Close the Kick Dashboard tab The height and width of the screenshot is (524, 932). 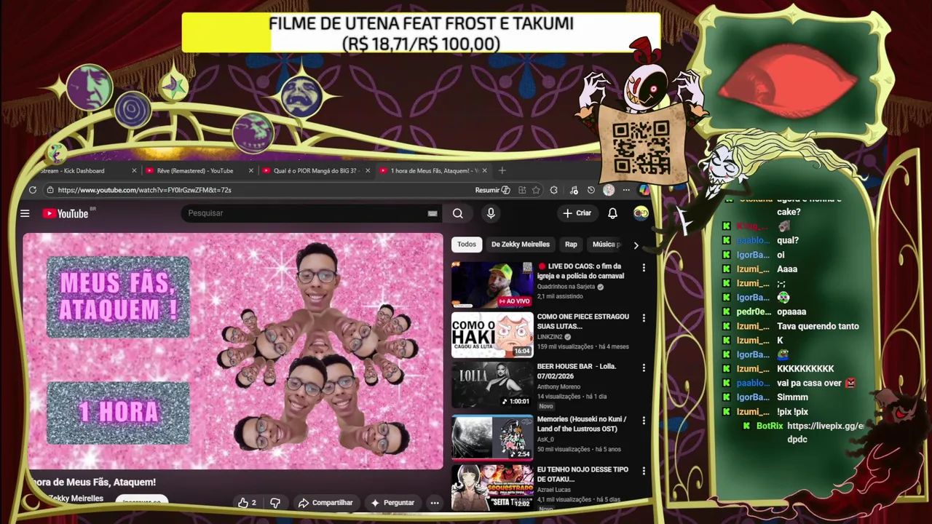click(x=134, y=170)
